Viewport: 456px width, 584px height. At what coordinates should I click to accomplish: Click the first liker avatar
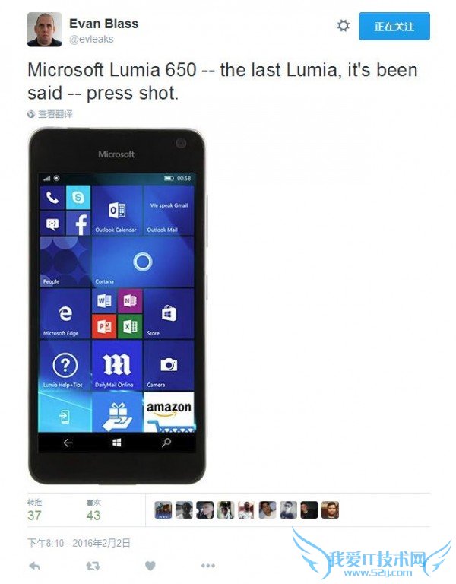pos(163,510)
